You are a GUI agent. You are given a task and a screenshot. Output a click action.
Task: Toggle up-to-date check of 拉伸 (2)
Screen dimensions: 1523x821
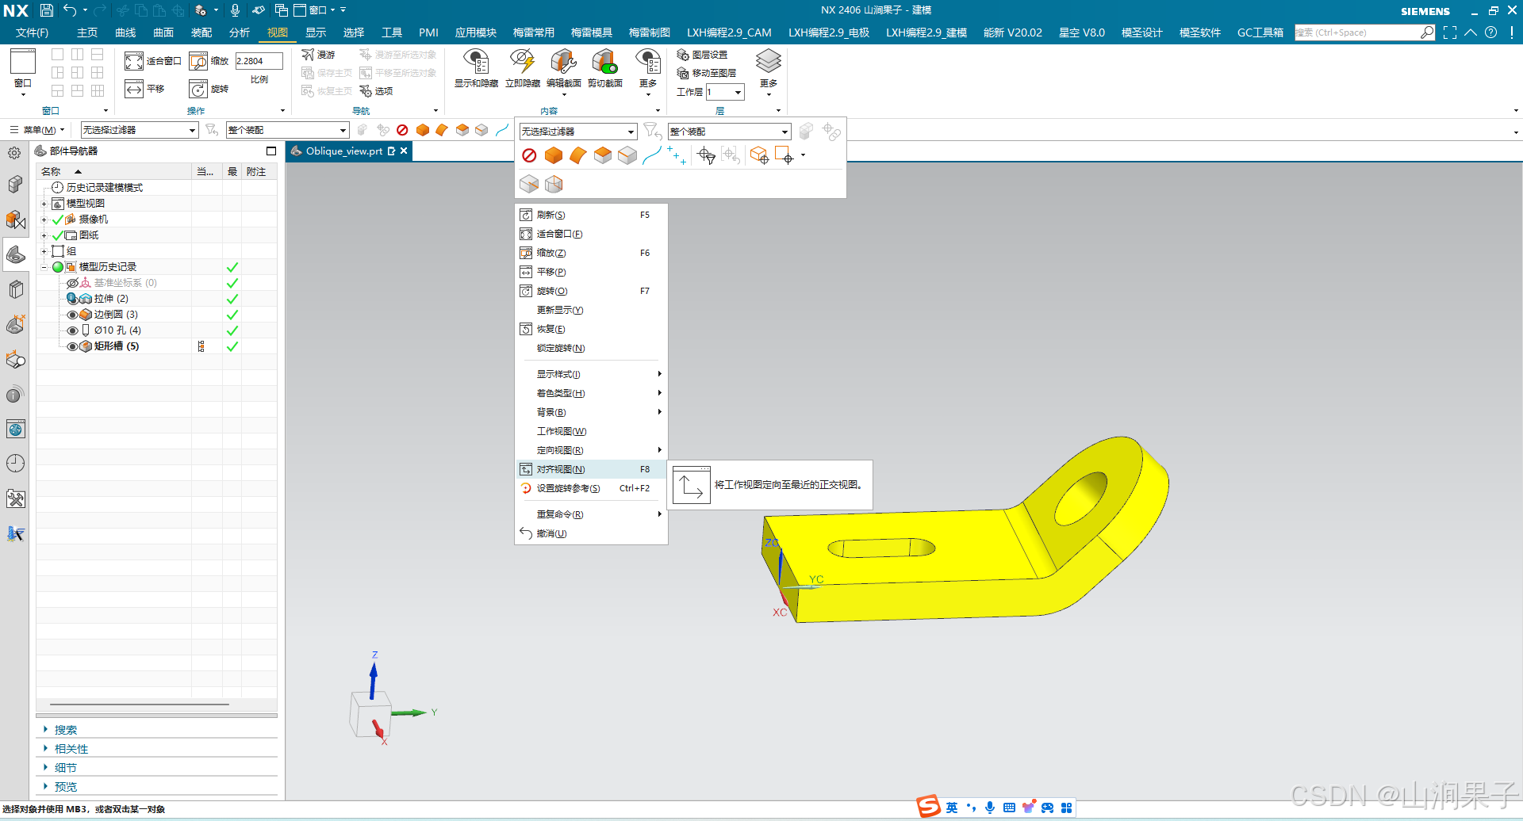click(232, 299)
